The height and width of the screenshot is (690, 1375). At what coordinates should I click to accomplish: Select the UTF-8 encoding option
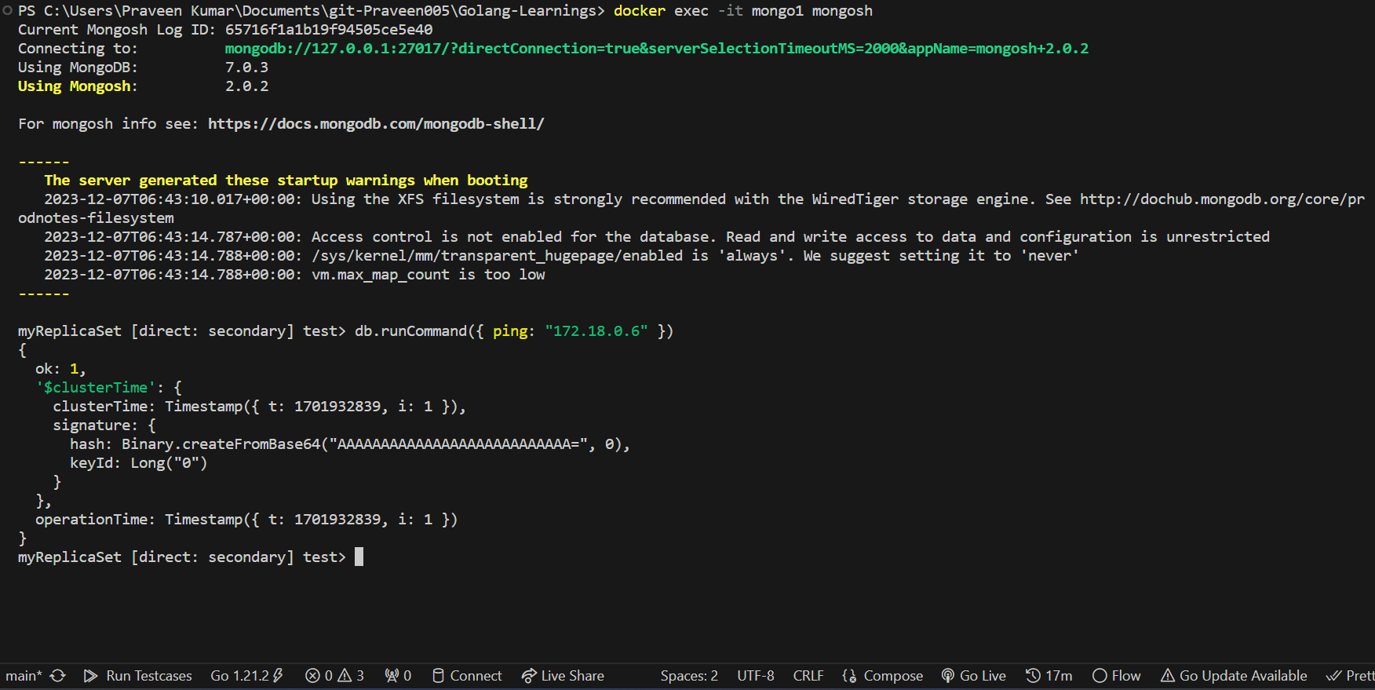tap(755, 676)
